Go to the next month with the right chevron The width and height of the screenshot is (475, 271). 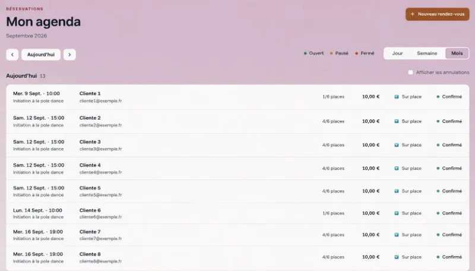pyautogui.click(x=69, y=55)
